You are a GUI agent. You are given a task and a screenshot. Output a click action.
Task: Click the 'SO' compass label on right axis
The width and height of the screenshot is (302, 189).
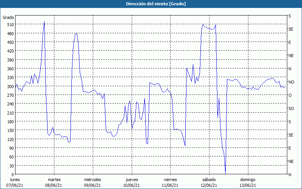pyautogui.click(x=291, y=109)
